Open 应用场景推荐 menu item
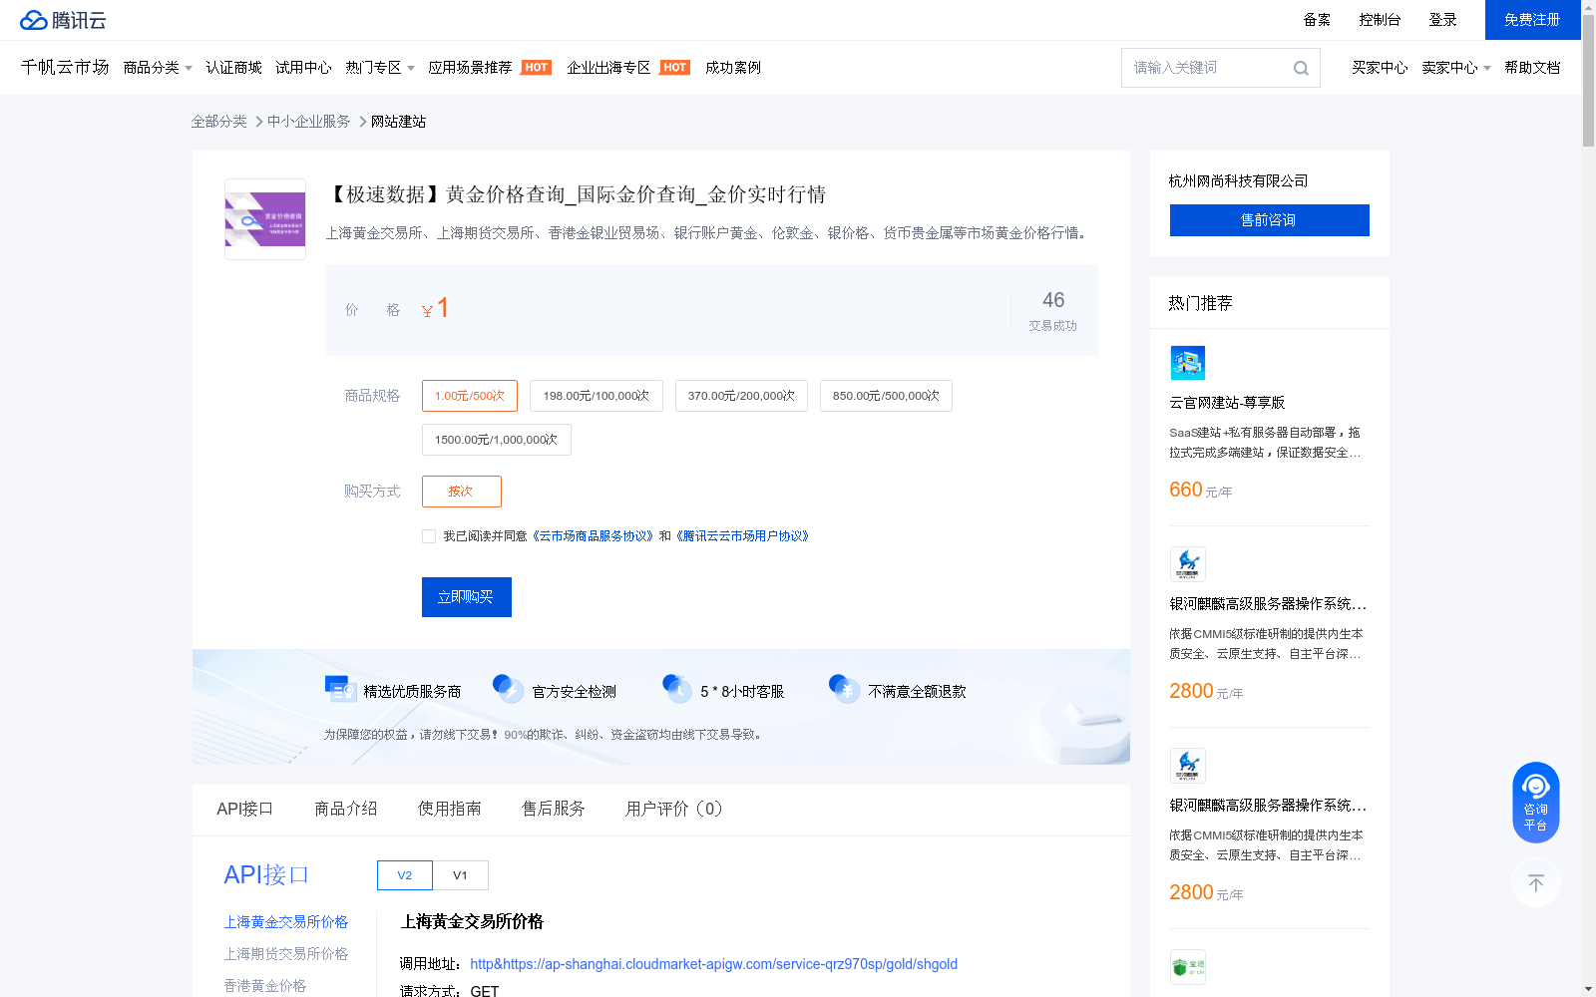The image size is (1596, 997). click(470, 68)
